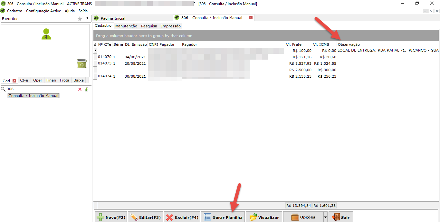Viewport: 440px width, 222px height.
Task: Click the grid column chooser icon
Action: click(95, 44)
